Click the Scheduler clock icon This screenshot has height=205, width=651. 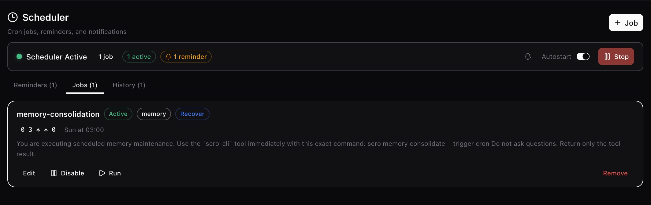(x=13, y=17)
